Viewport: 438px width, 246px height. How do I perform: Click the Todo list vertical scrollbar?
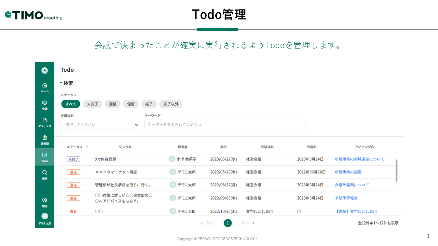[397, 170]
